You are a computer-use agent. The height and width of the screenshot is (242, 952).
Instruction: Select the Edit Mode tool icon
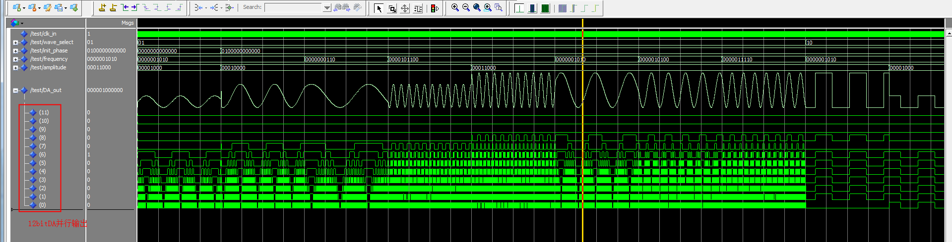coord(418,8)
